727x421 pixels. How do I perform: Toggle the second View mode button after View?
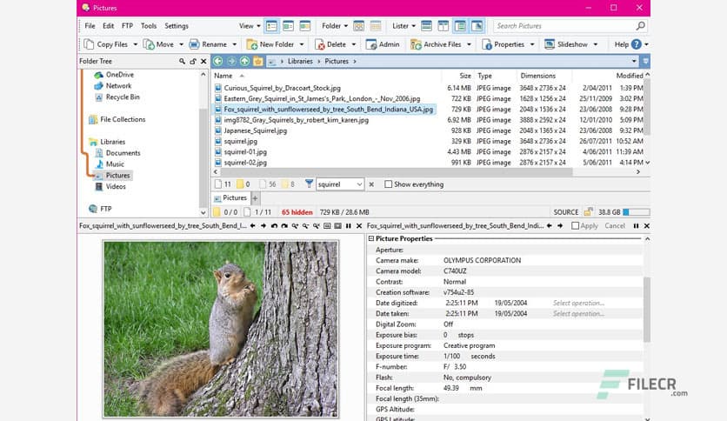pyautogui.click(x=289, y=26)
